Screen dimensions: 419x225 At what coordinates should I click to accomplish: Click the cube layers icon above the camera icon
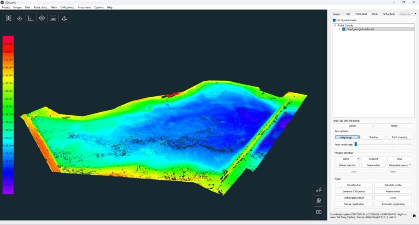[319, 201]
